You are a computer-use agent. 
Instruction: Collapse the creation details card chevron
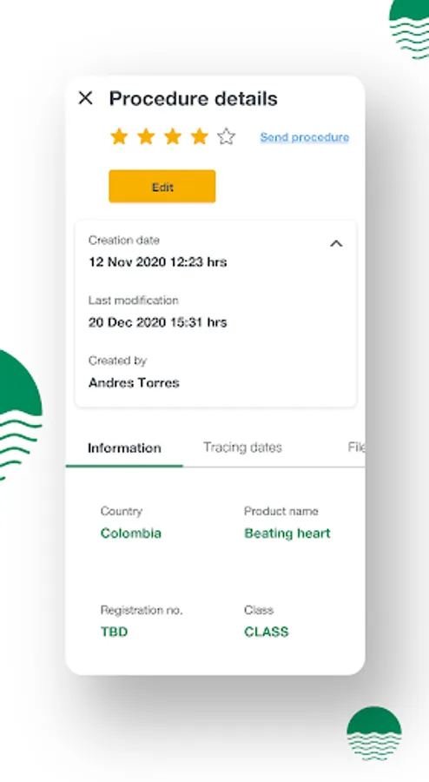[336, 243]
